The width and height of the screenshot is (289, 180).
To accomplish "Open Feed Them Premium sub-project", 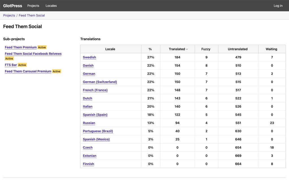I will 21,47.
